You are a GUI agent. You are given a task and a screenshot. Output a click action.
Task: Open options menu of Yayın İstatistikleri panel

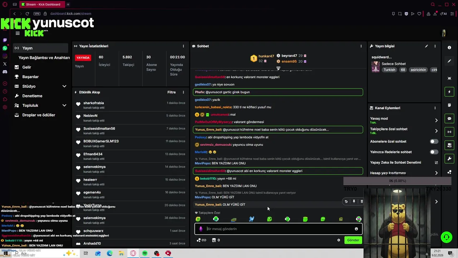[183, 46]
